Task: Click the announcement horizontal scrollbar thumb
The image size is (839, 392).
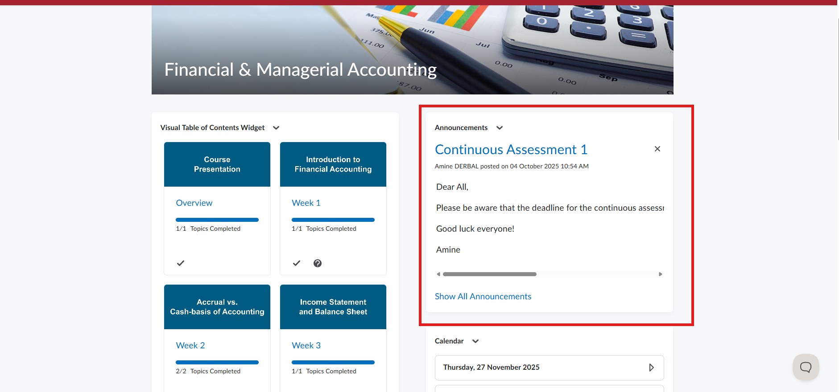Action: 490,274
